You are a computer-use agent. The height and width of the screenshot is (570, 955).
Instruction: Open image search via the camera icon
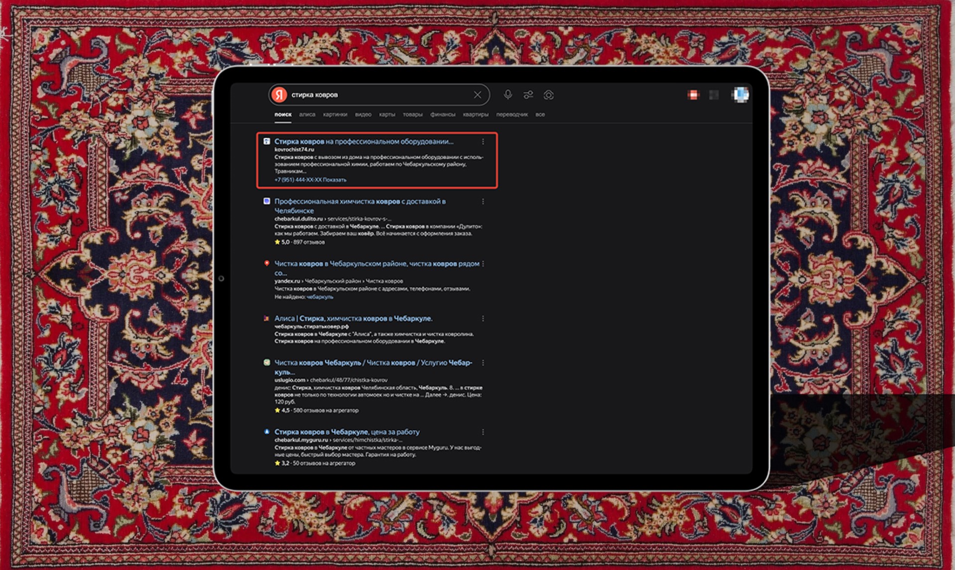[x=549, y=94]
